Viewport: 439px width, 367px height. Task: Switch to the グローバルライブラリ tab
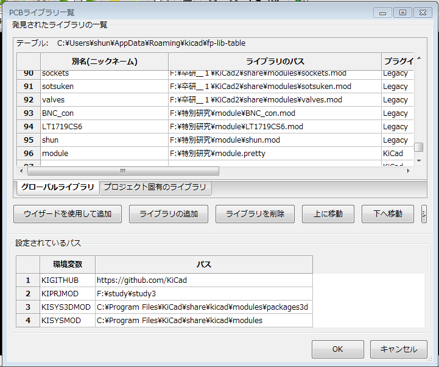pos(58,187)
